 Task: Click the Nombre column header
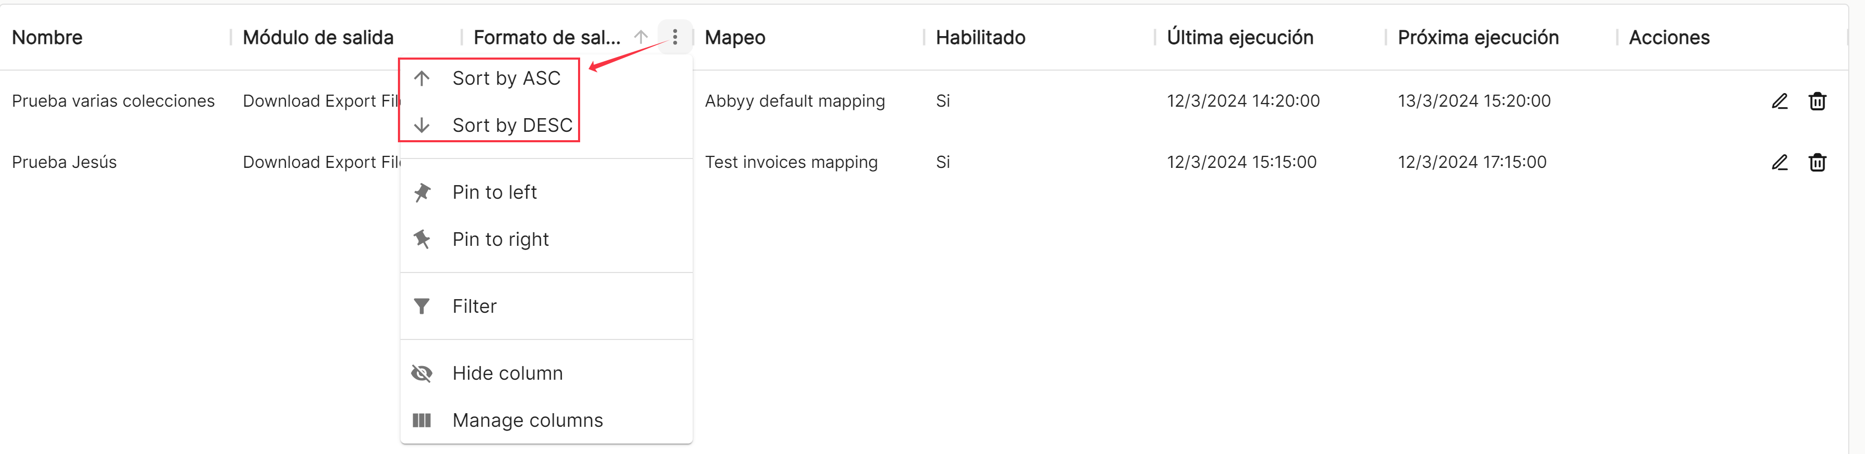[47, 38]
